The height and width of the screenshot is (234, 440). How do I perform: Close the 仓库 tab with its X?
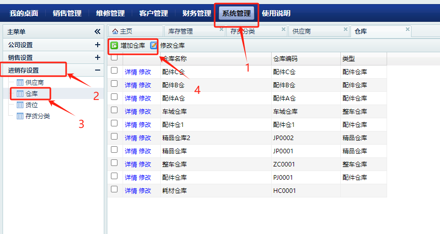[x=407, y=29]
